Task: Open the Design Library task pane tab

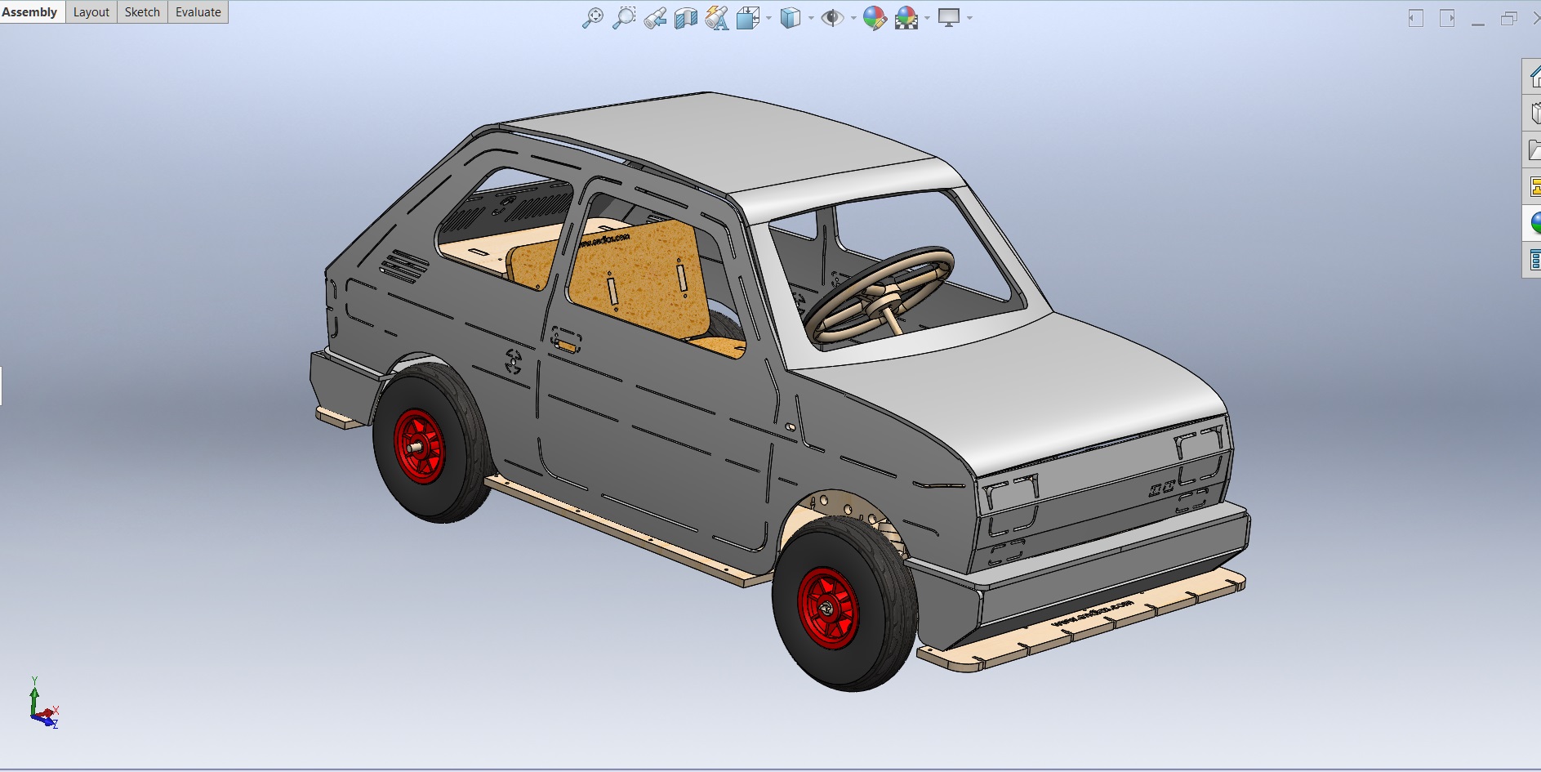Action: click(x=1533, y=114)
